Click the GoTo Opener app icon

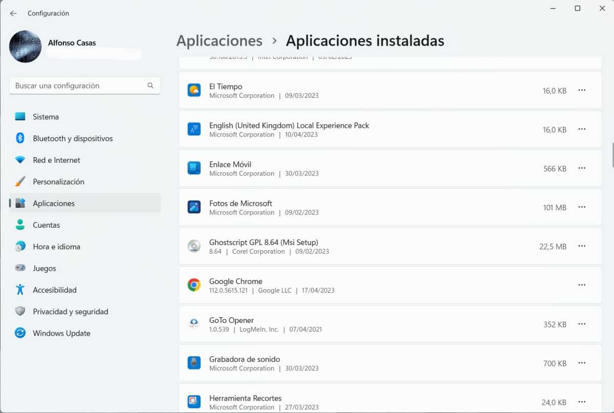click(x=194, y=324)
